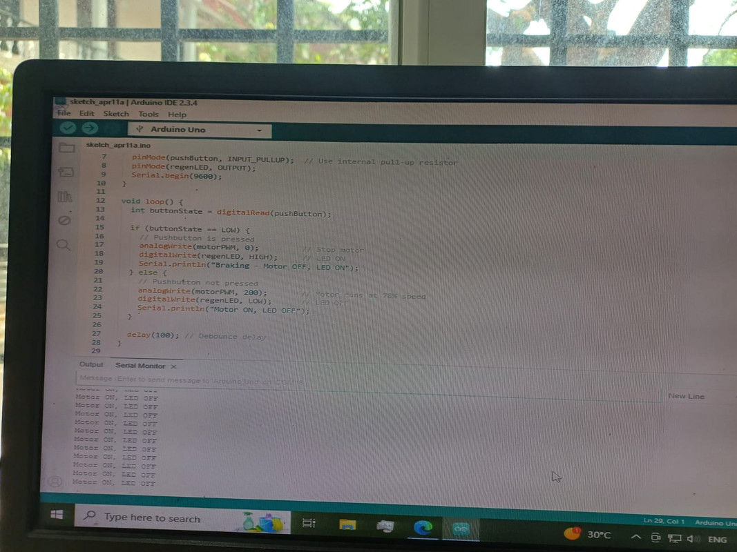Open the Sketchbook folder sidebar icon
Image resolution: width=737 pixels, height=552 pixels.
pos(67,148)
